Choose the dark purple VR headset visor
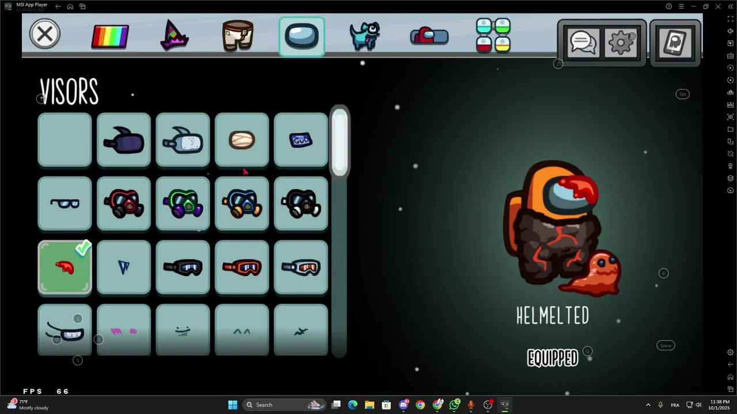 [x=124, y=140]
